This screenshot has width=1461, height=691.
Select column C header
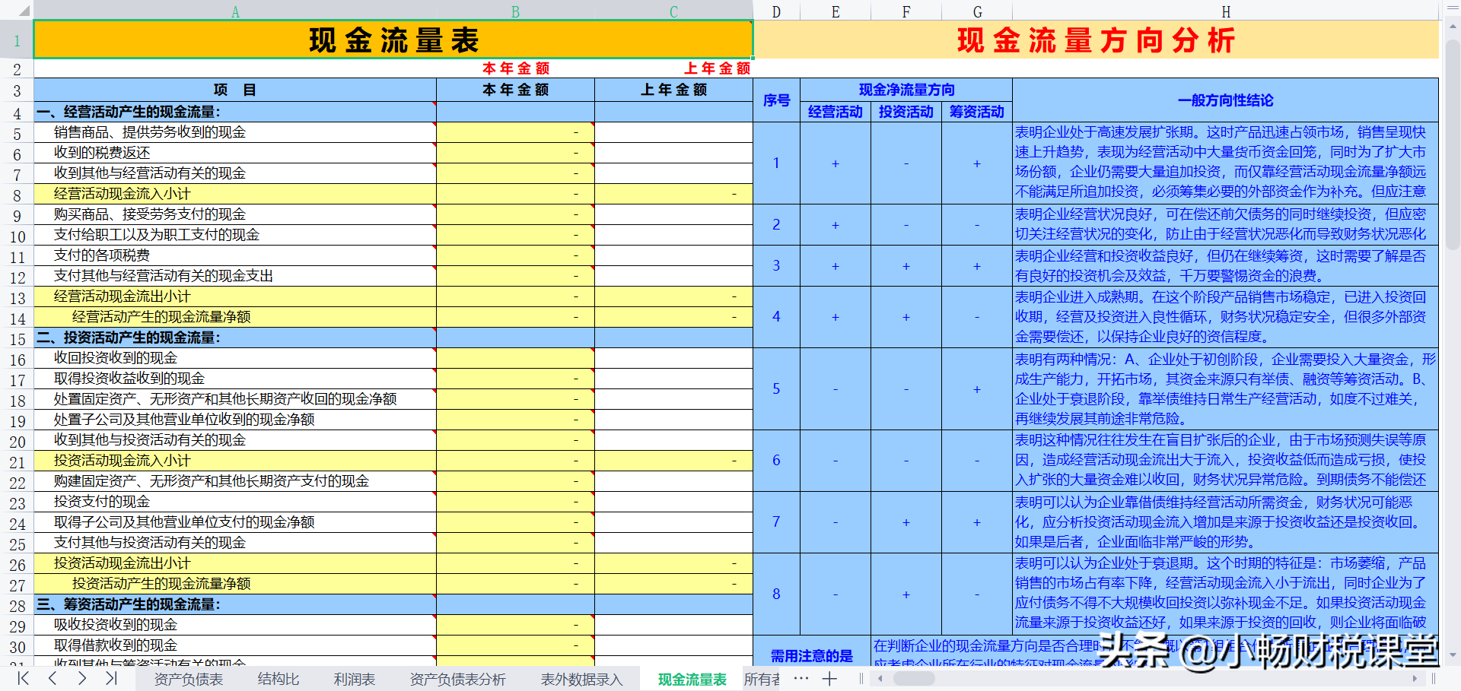tap(673, 11)
